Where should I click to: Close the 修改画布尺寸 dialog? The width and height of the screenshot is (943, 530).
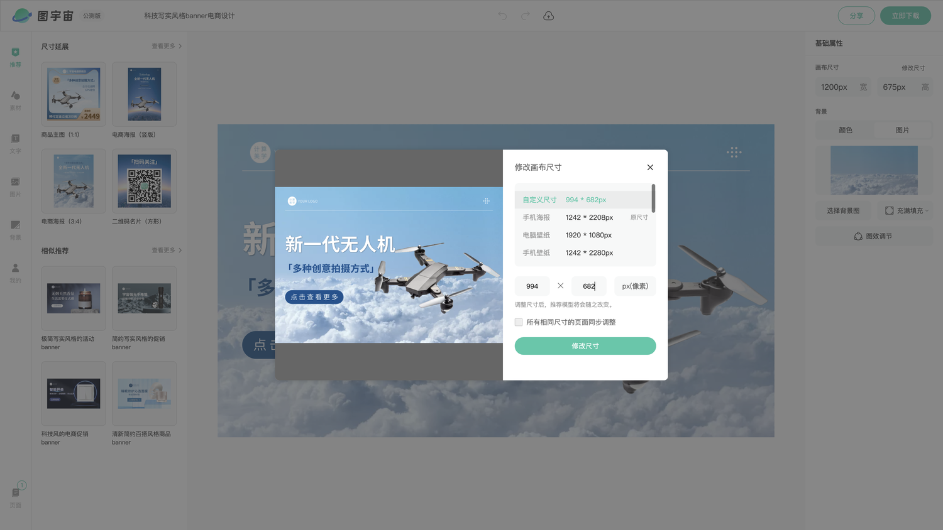tap(650, 167)
